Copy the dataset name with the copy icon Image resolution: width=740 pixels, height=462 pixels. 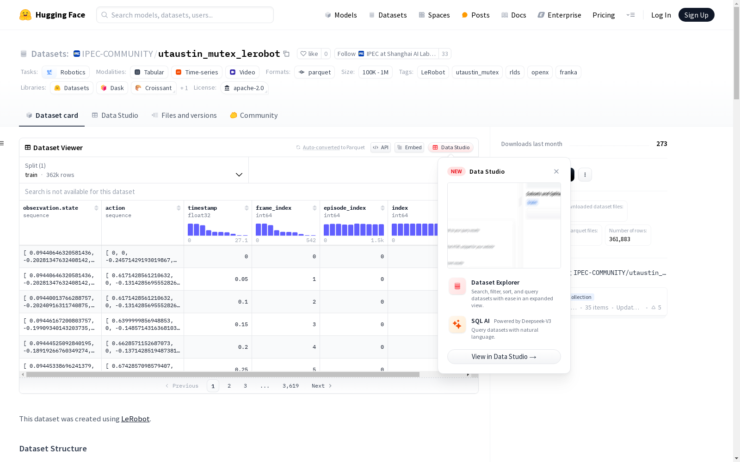pyautogui.click(x=286, y=54)
